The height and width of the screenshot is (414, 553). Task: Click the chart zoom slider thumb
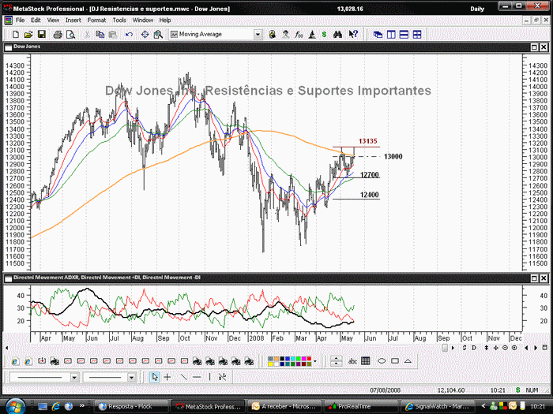[x=445, y=348]
